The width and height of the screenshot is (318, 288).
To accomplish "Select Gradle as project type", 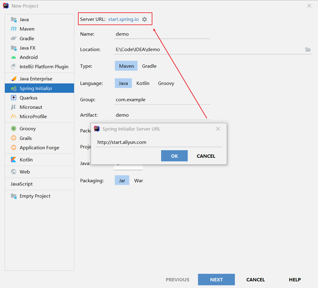I will pyautogui.click(x=149, y=66).
